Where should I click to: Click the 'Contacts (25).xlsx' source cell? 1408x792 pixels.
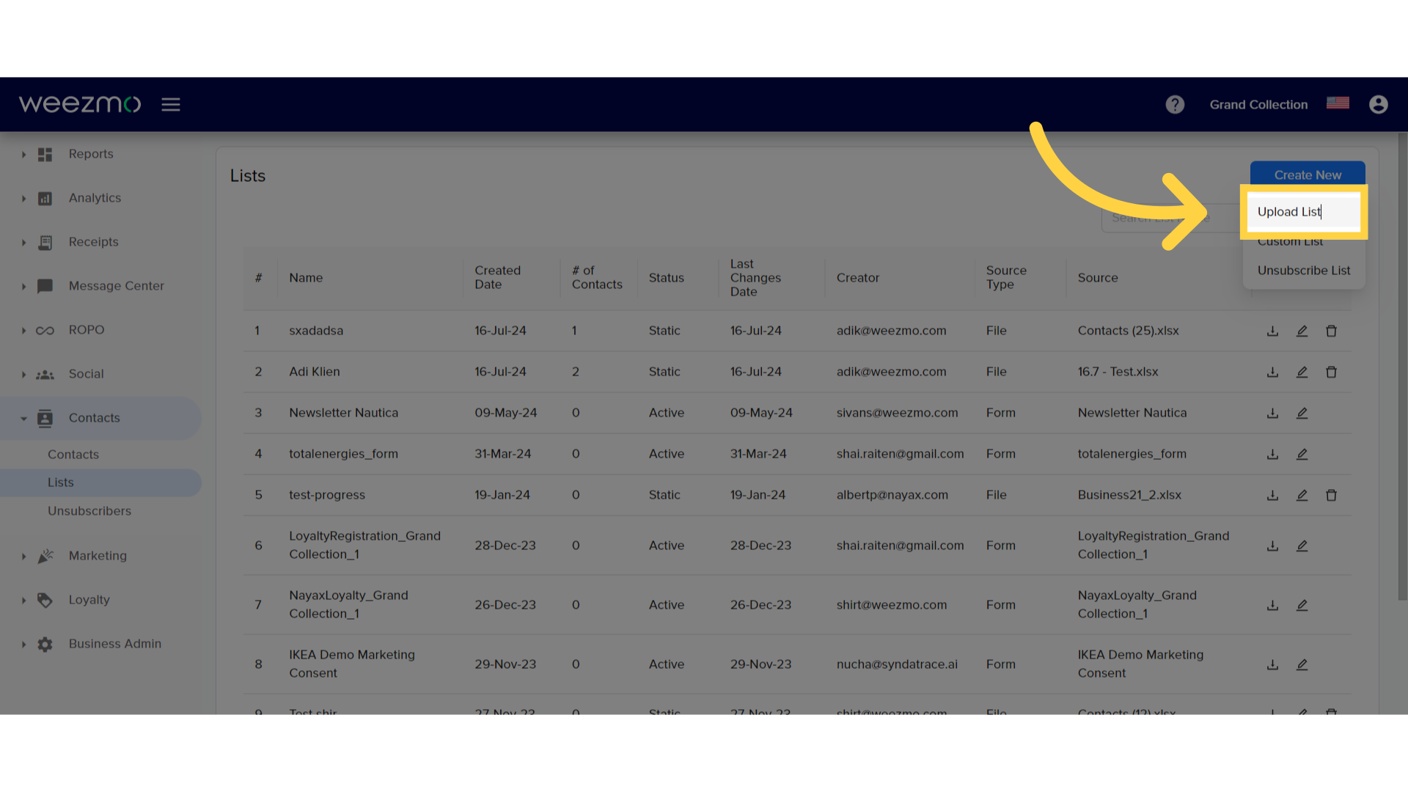1128,331
